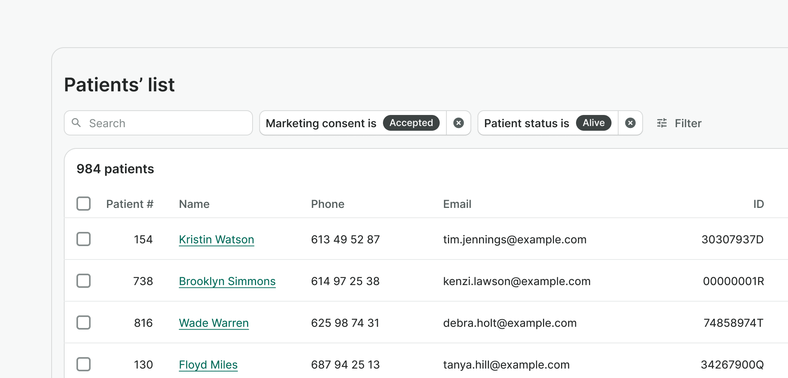Click the Filter sliders icon
The height and width of the screenshot is (378, 788).
(x=662, y=123)
